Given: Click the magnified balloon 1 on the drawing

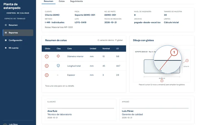Looking at the screenshot, I should 174,52.
